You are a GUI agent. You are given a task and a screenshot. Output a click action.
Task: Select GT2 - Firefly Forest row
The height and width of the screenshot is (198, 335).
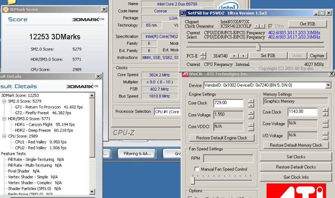[x=43, y=113]
